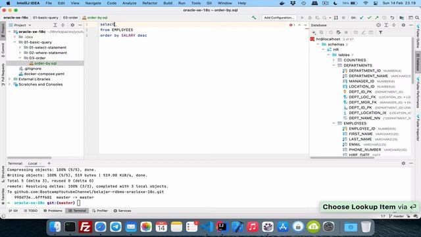Open Telegram from the Dock
This screenshot has width=421, height=237.
(116, 227)
